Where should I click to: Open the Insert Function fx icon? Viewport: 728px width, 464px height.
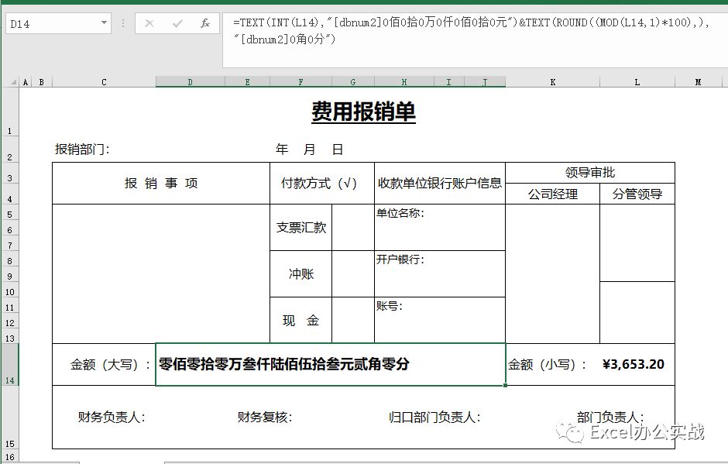coord(204,23)
